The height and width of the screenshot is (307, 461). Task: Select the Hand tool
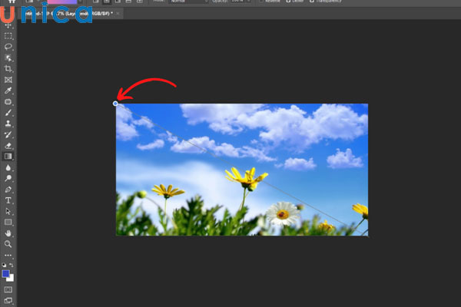(8, 233)
